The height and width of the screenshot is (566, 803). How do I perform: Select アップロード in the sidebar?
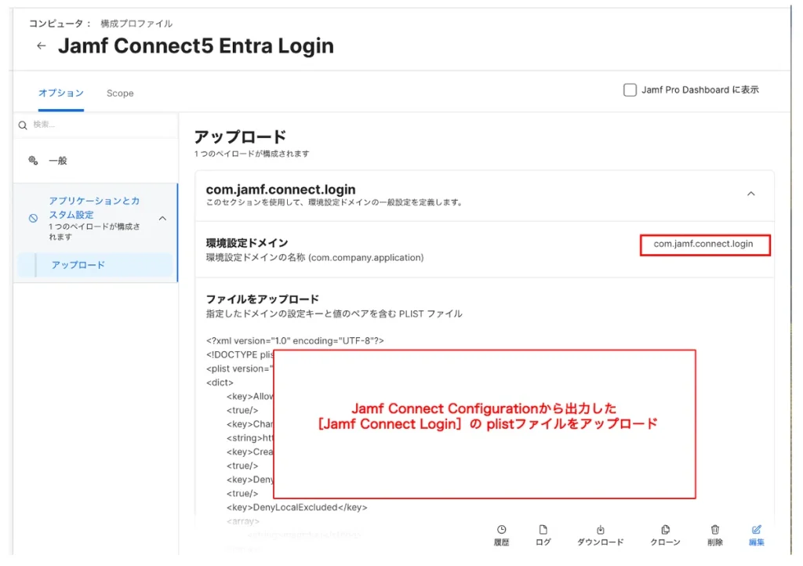coord(78,265)
